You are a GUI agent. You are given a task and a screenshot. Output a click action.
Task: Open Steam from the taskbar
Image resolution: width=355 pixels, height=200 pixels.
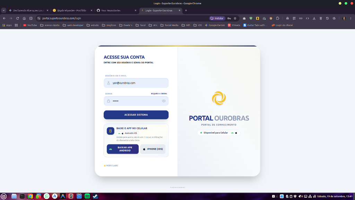click(95, 197)
